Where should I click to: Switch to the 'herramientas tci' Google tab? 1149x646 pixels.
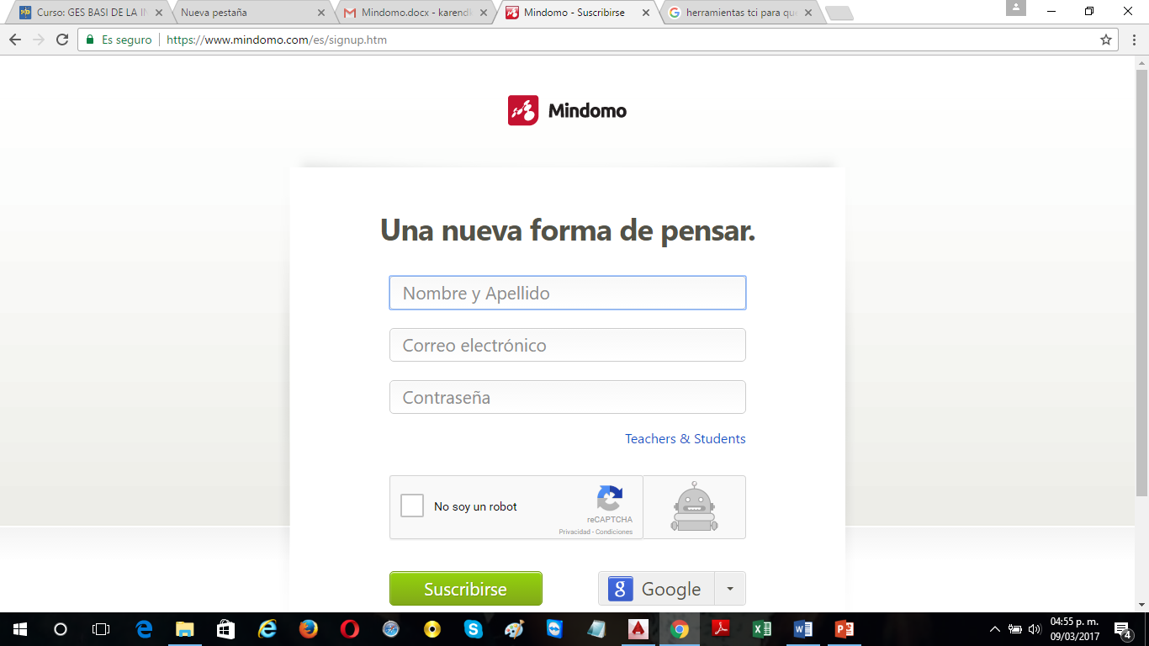[739, 13]
